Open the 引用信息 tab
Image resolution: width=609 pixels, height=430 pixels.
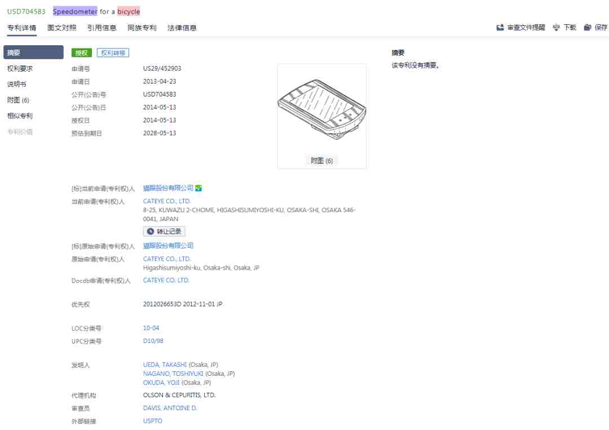pos(102,28)
